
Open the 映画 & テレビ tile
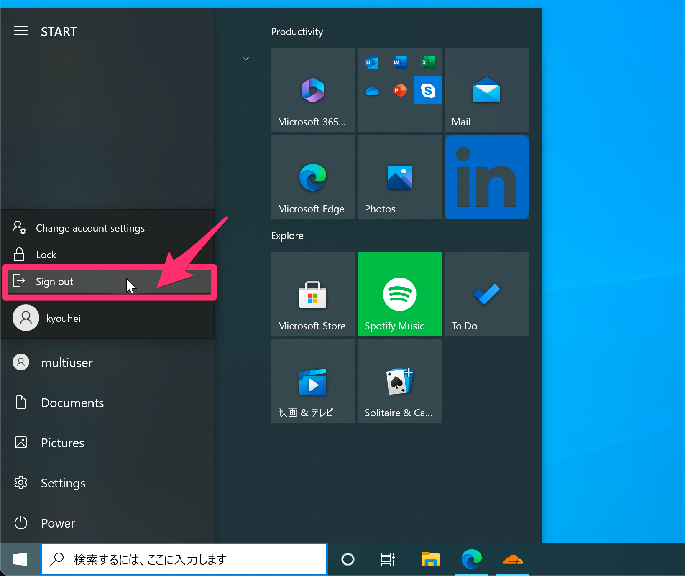coord(313,381)
